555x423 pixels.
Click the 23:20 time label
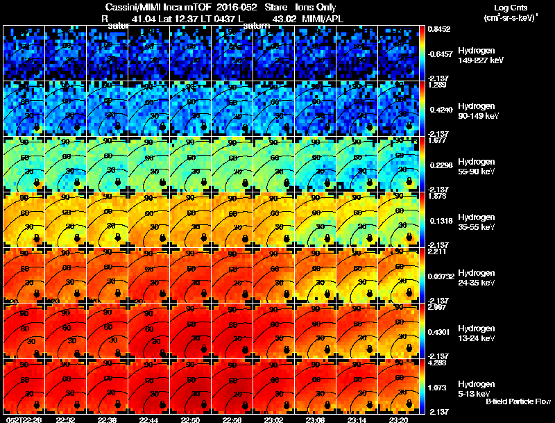398,420
